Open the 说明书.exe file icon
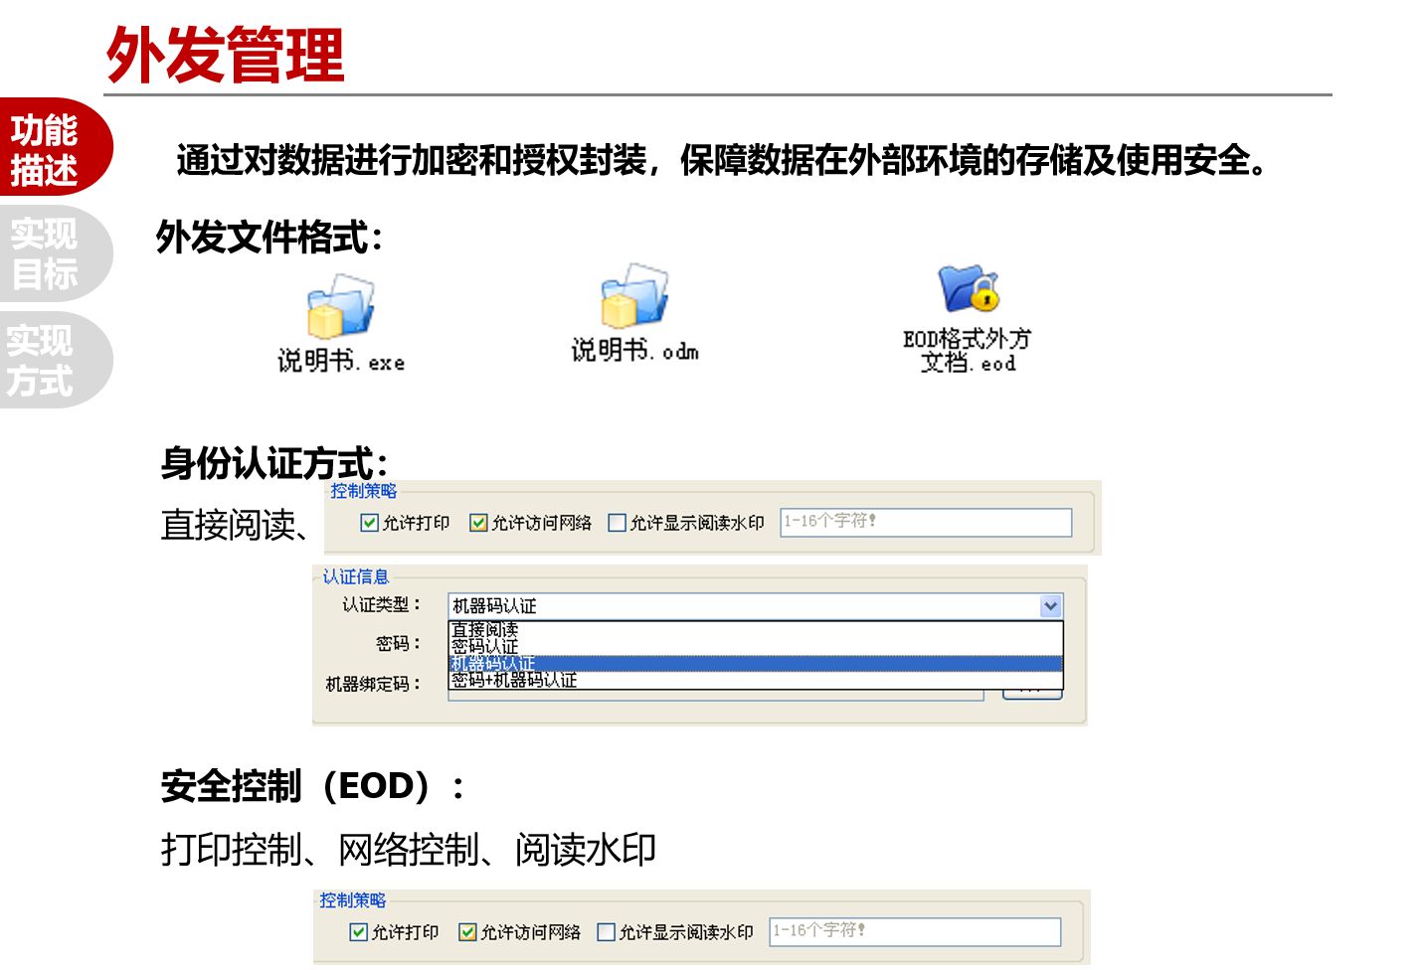This screenshot has height=970, width=1425. tap(340, 307)
